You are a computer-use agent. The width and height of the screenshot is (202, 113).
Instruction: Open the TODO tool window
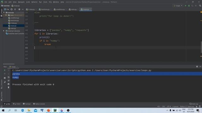(17, 104)
